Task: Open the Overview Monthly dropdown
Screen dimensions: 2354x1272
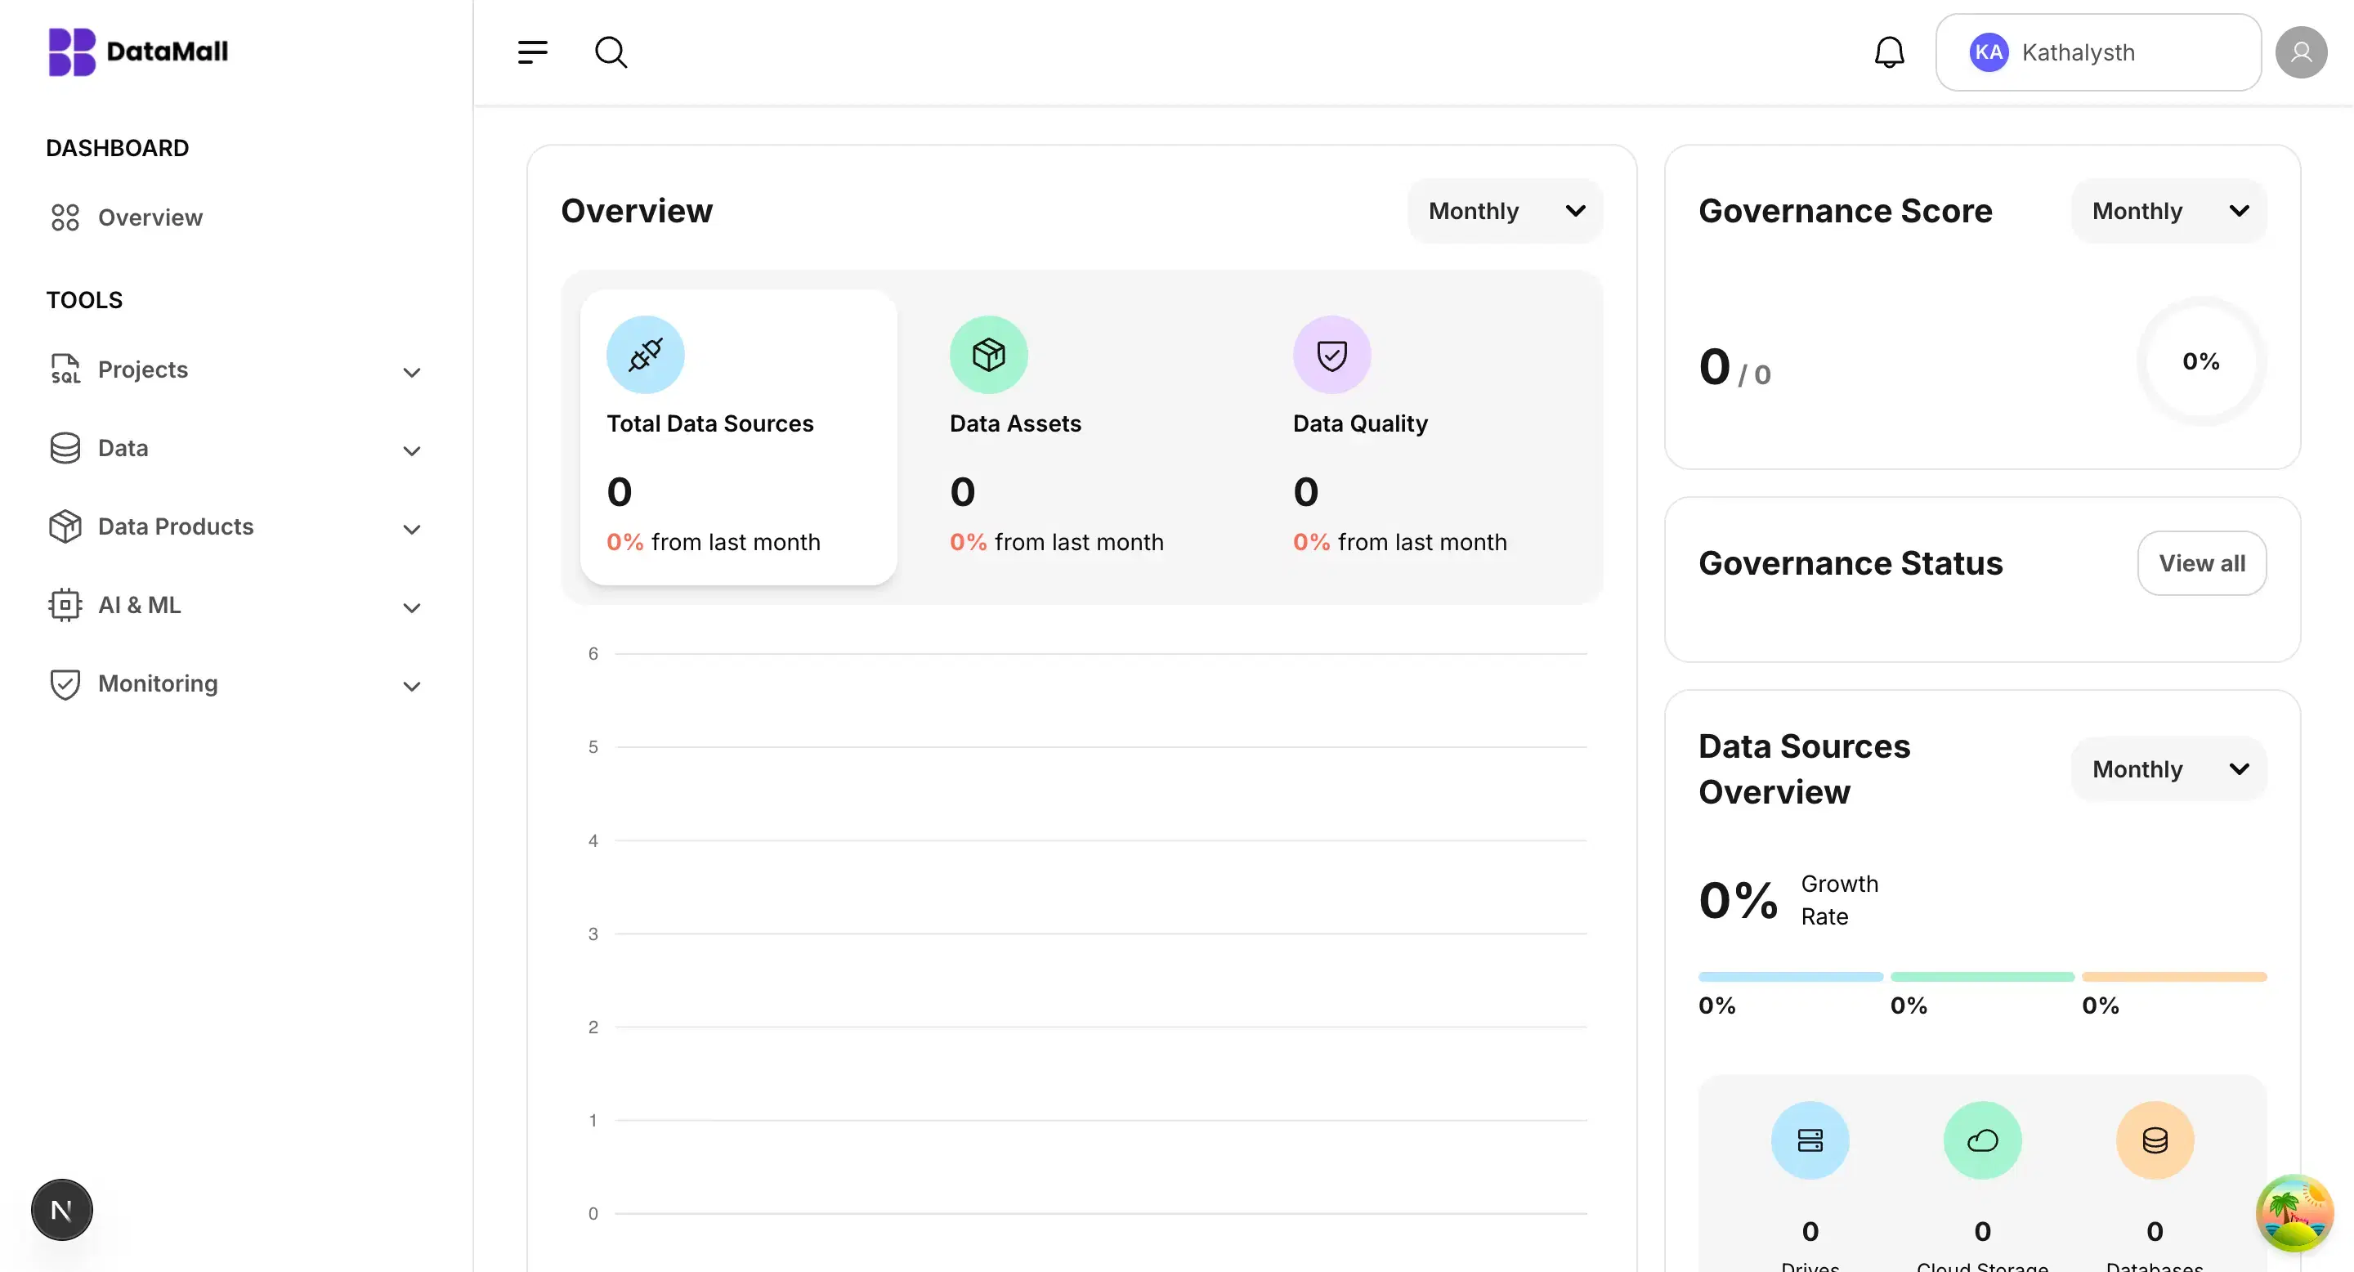Action: [1505, 211]
